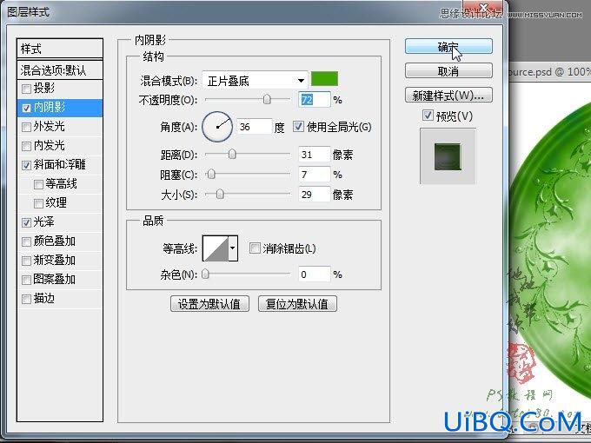Select the 斜面和浮雕 list row label
This screenshot has width=591, height=443.
coord(60,165)
